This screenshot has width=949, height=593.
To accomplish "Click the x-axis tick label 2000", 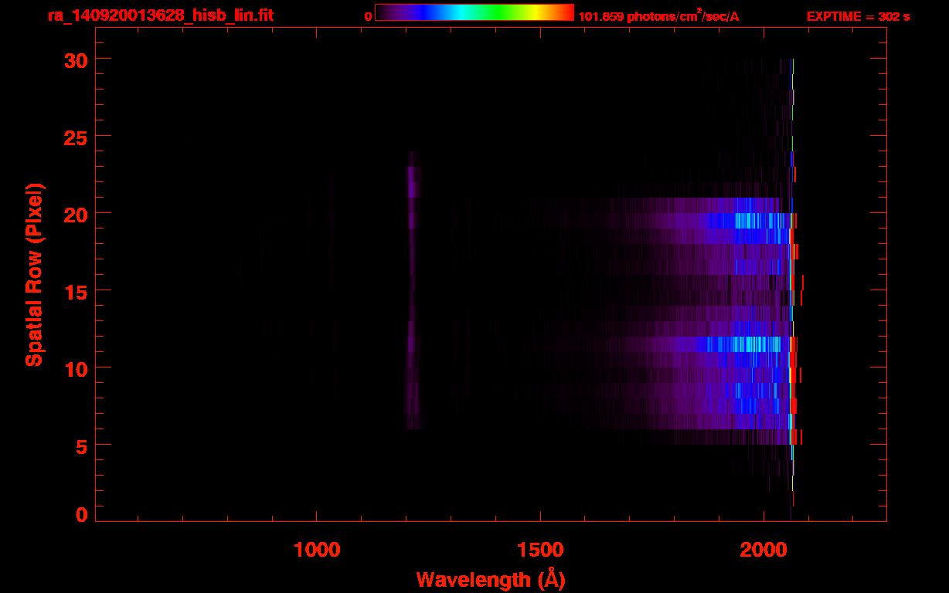I will pos(764,550).
